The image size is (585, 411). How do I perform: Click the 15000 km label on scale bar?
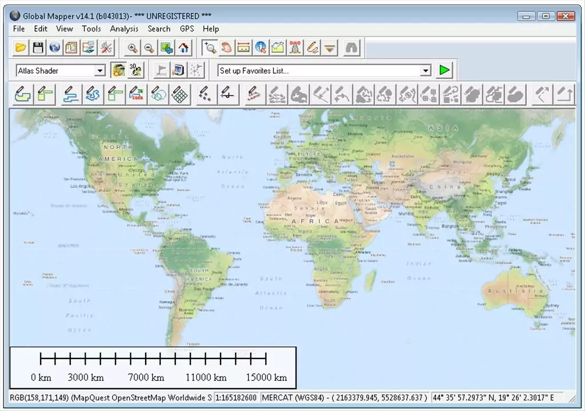tap(266, 377)
